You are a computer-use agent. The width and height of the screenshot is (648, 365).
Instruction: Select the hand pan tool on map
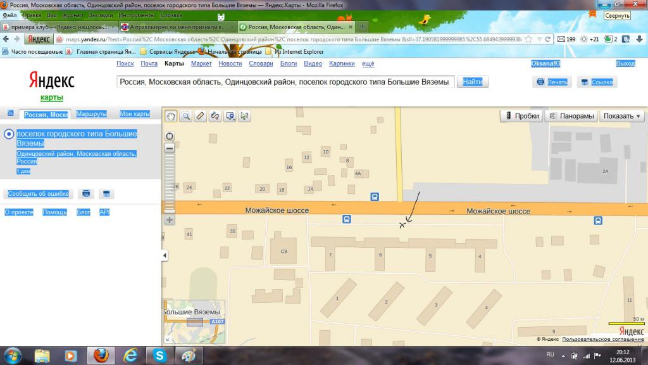171,117
